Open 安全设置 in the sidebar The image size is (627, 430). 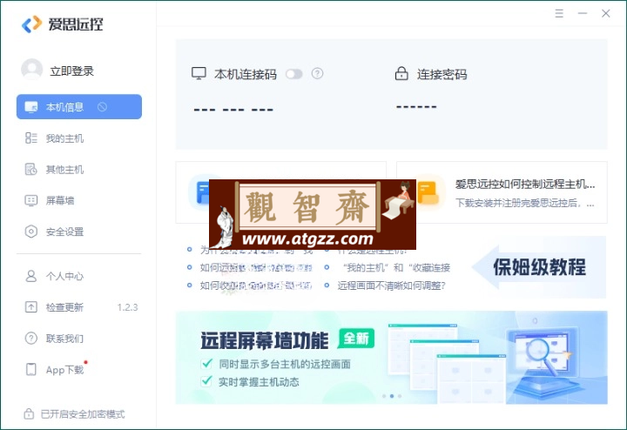[x=64, y=232]
